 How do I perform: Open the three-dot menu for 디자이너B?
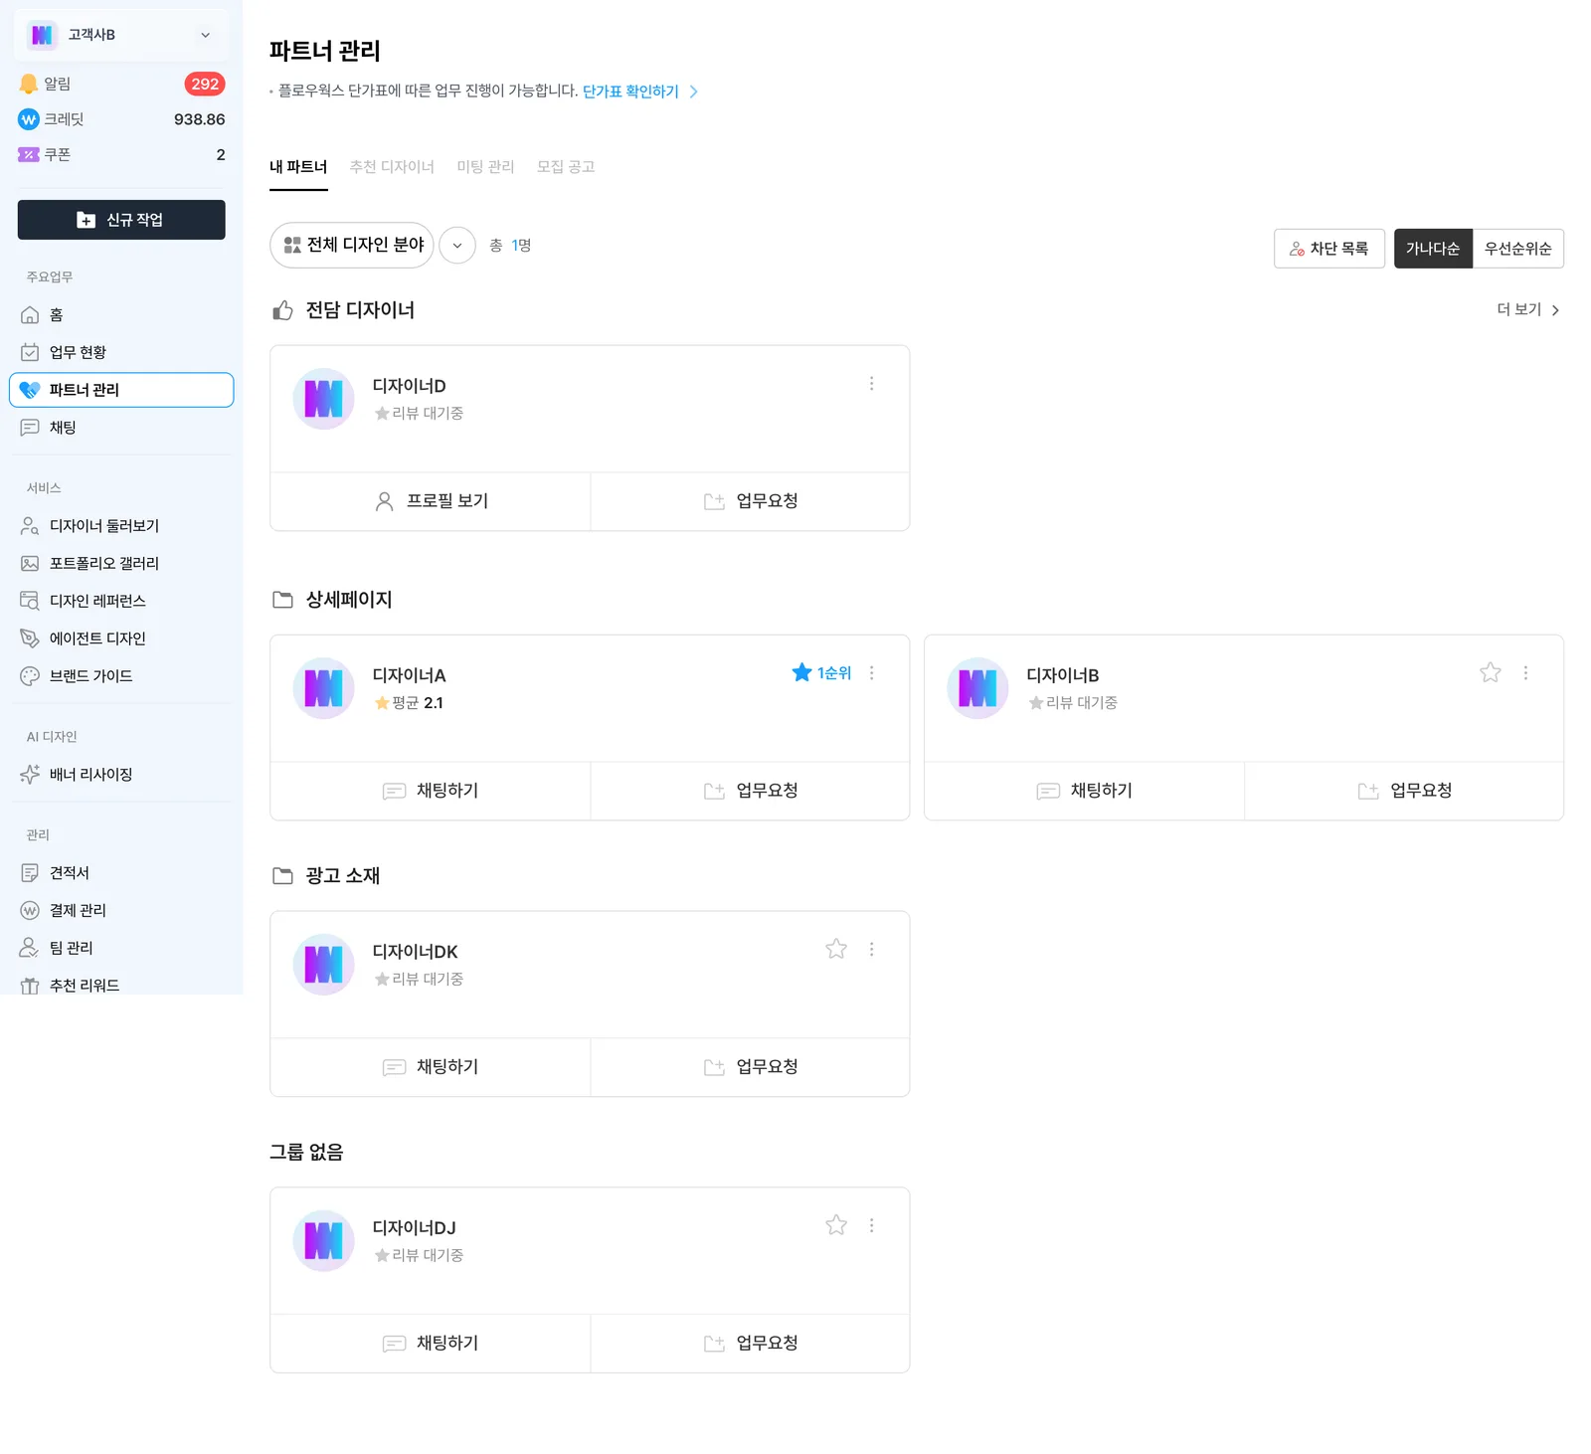coord(1526,673)
